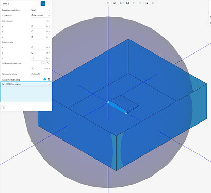Click the last faded icon in viewer toolbar
This screenshot has height=193, width=211.
153,3
